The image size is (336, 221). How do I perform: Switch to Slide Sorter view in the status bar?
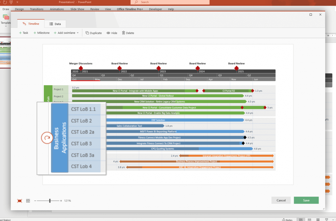click(309, 219)
